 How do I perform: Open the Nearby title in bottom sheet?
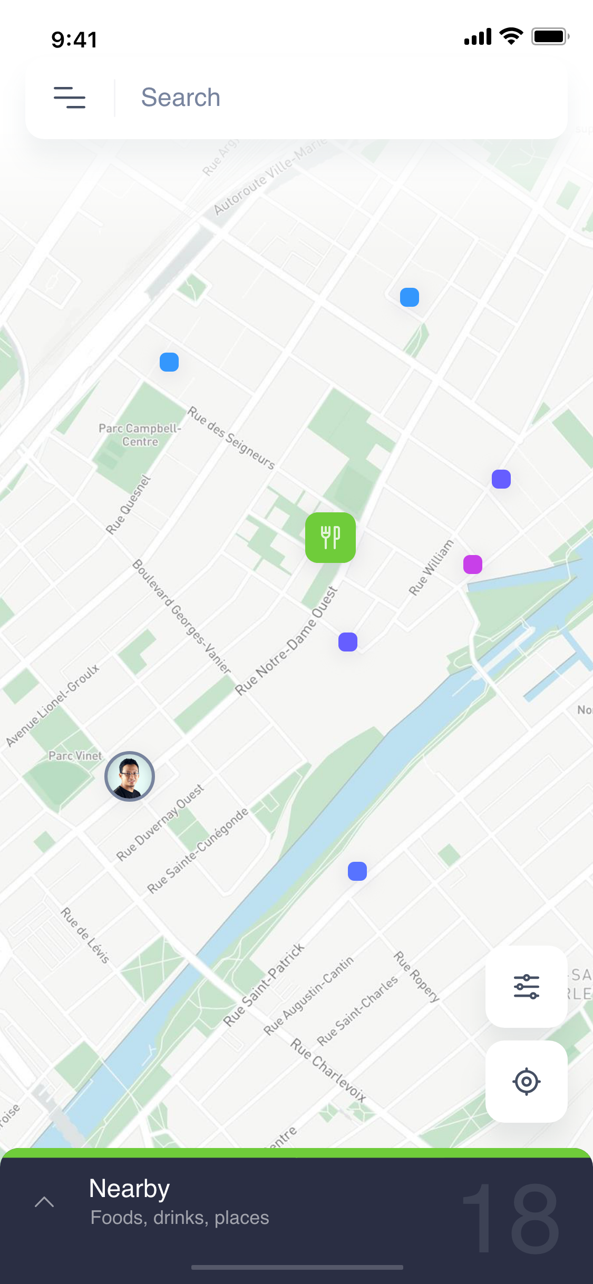pyautogui.click(x=129, y=1189)
